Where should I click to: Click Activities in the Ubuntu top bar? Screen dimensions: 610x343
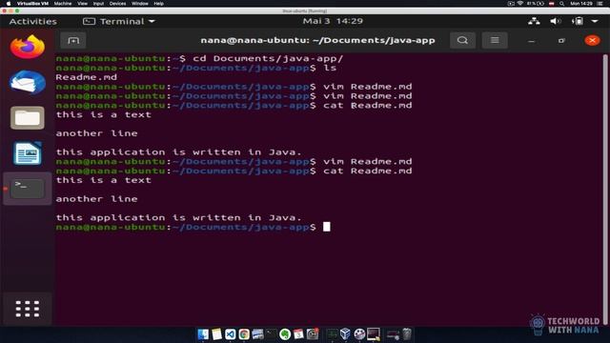(x=33, y=21)
